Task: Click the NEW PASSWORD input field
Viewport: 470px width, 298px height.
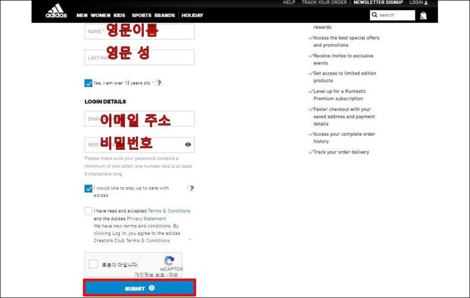Action: tap(139, 144)
